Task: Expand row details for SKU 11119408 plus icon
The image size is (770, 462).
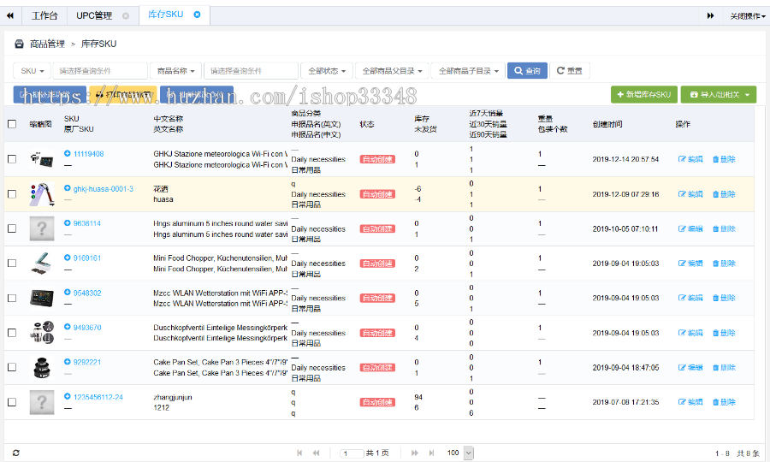Action: [68, 153]
